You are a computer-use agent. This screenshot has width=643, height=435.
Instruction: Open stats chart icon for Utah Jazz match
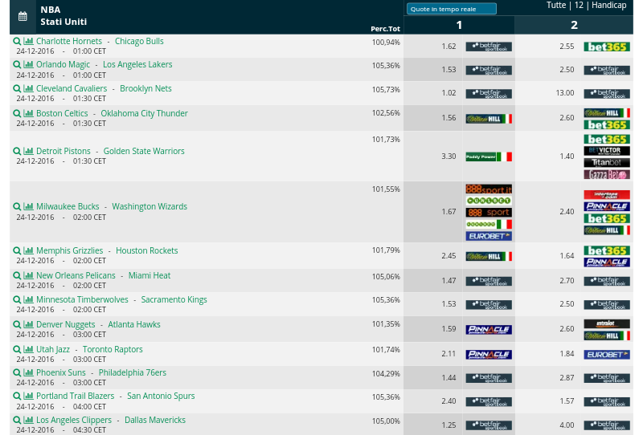point(28,349)
